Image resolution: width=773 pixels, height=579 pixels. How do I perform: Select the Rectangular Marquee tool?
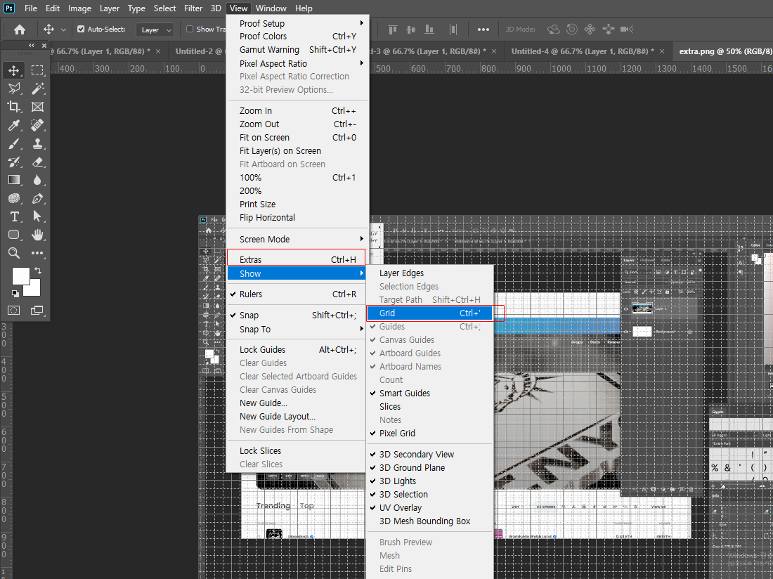pos(37,70)
